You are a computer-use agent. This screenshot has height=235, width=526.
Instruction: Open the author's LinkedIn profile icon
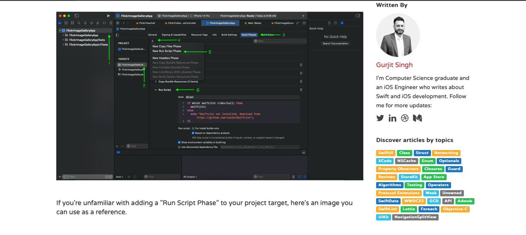(392, 118)
